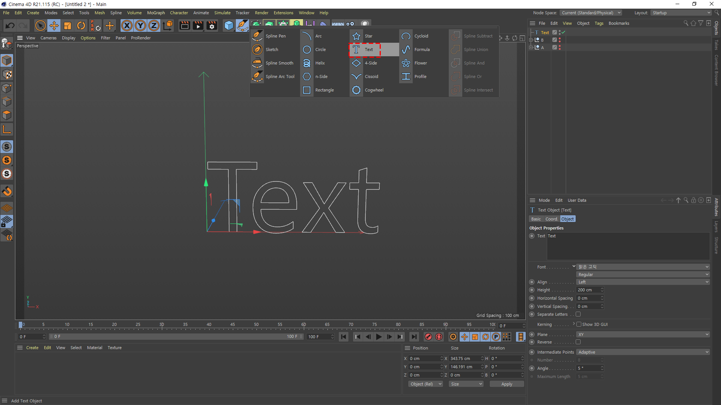Click the Height value field
This screenshot has width=721, height=405.
(x=588, y=290)
